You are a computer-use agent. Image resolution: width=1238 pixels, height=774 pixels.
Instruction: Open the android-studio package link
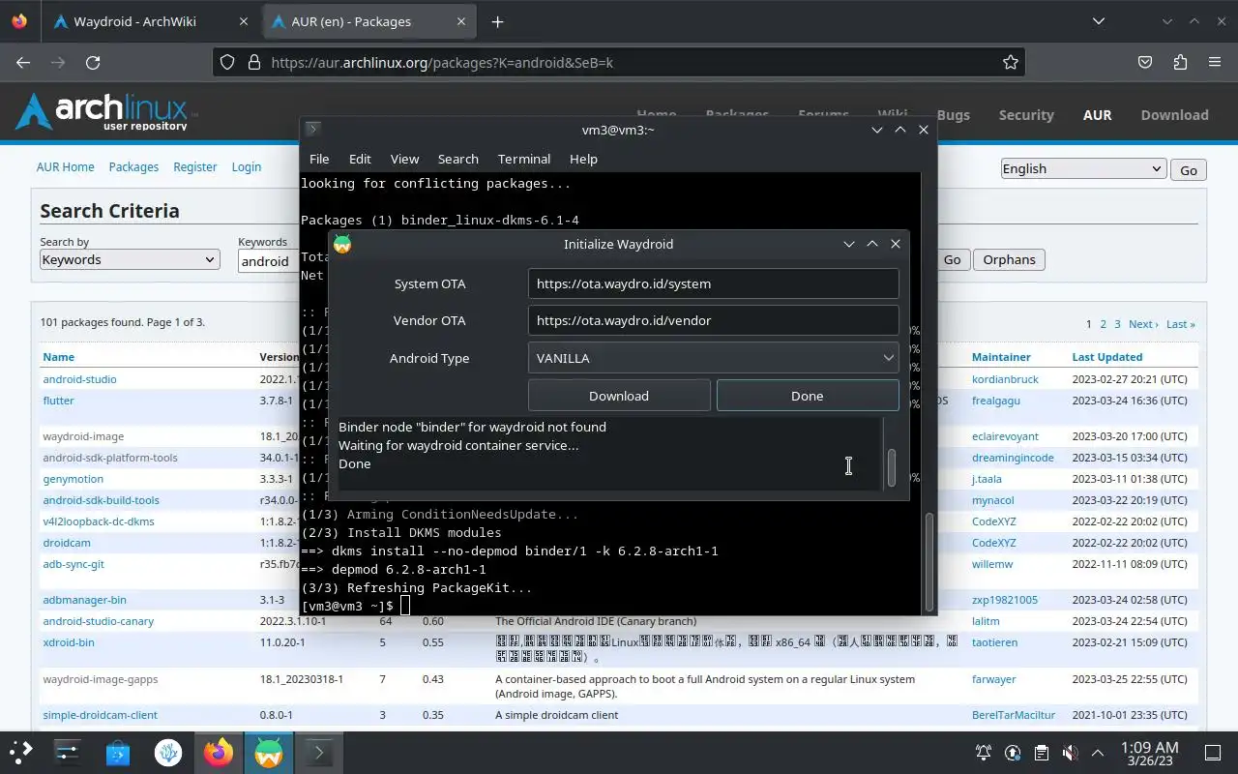tap(79, 379)
